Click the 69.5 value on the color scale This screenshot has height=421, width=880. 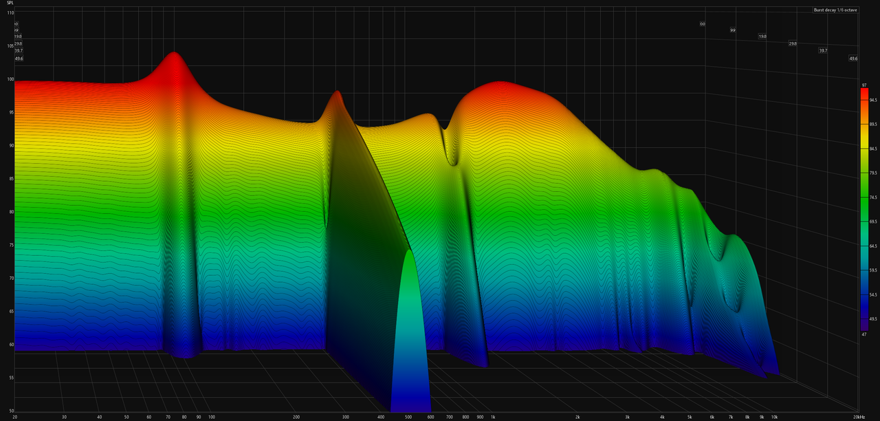pyautogui.click(x=873, y=222)
